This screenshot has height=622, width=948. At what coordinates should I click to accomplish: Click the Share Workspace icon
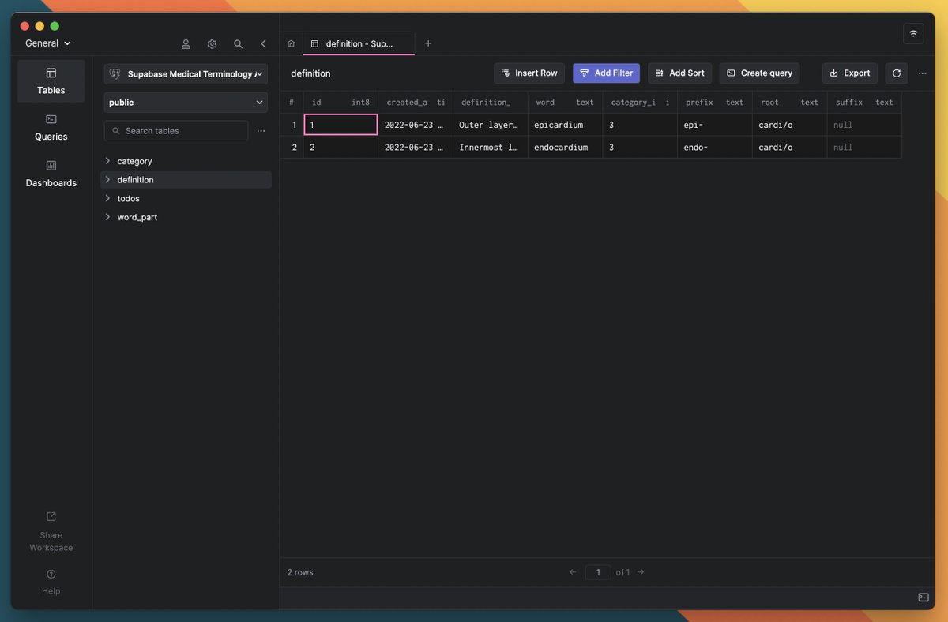point(51,516)
